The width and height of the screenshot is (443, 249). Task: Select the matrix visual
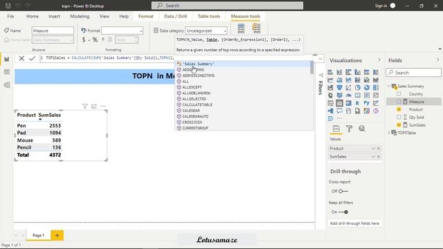(x=348, y=103)
